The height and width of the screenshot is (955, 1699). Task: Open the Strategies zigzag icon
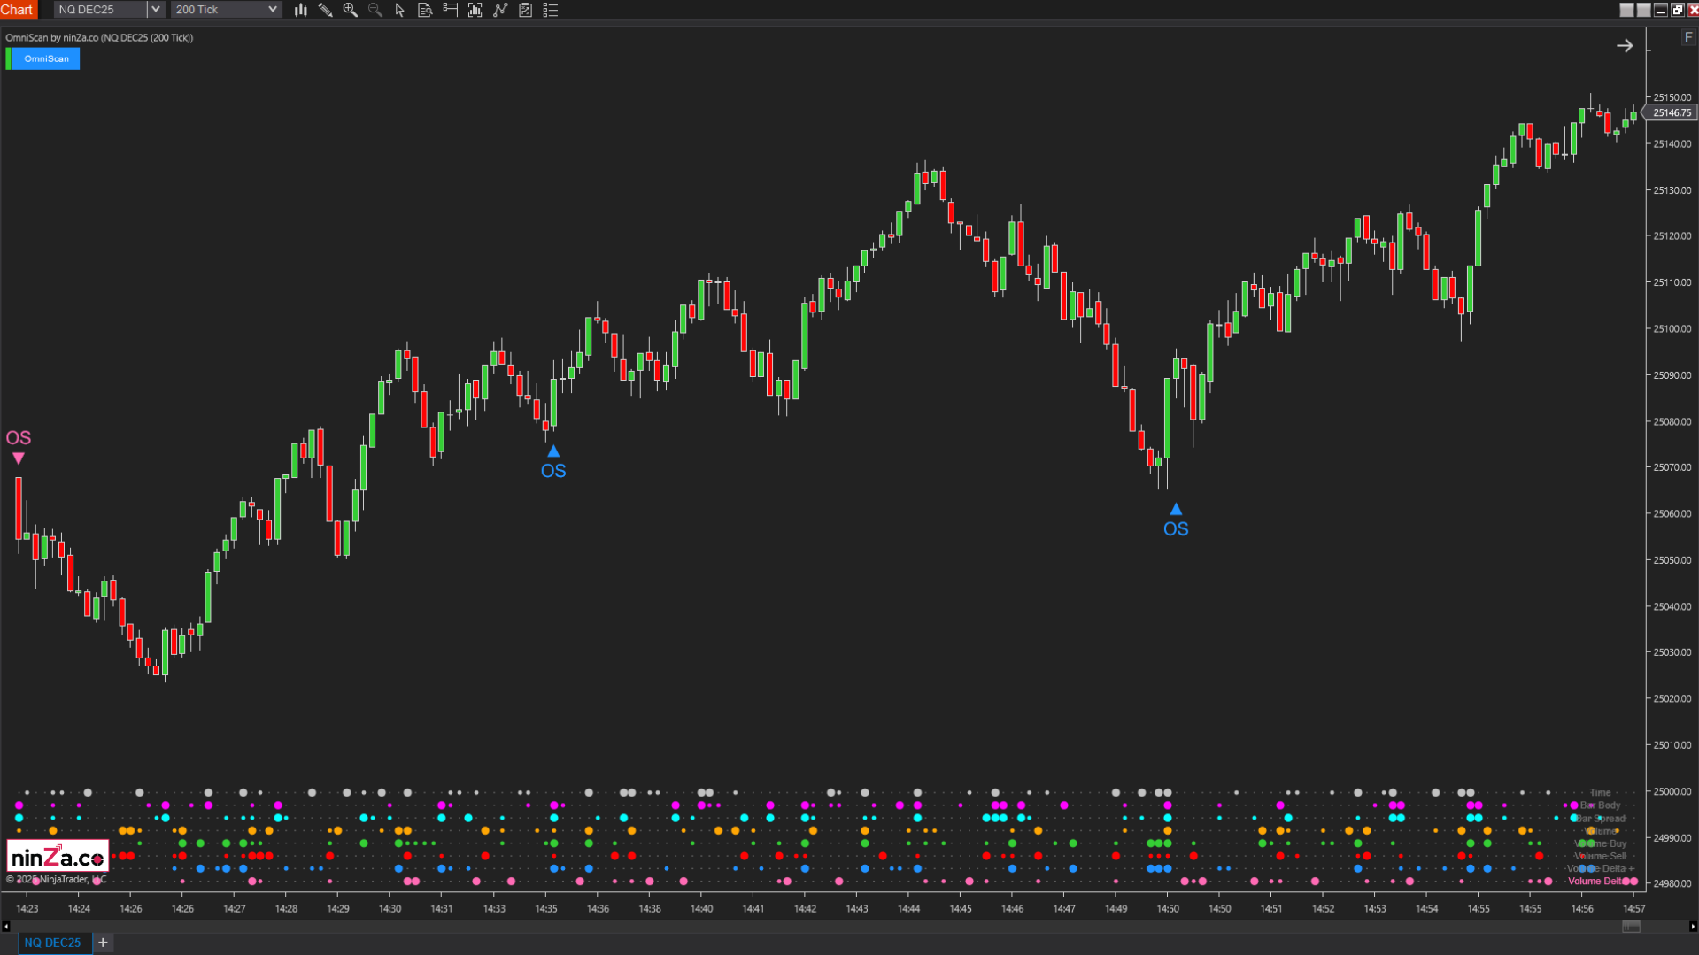(x=499, y=10)
